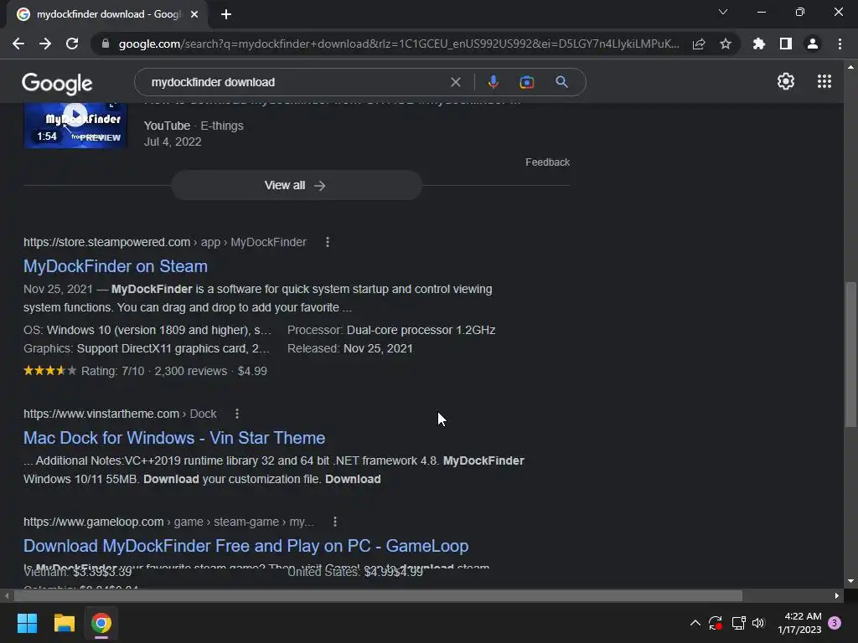Image resolution: width=858 pixels, height=643 pixels.
Task: Play the MyDockFinder YouTube video thumbnail
Action: coord(75,126)
